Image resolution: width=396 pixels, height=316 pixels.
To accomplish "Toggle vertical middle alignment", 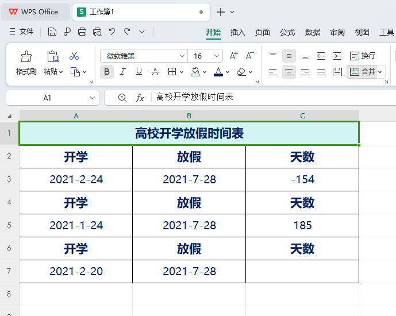I will tap(289, 56).
